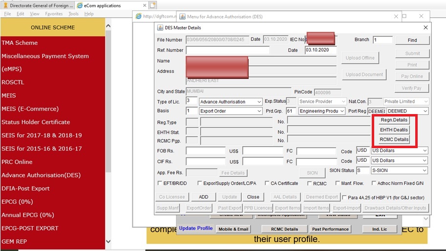This screenshot has height=251, width=446.
Task: Check Adhoc Norm Fixed G/N checkbox
Action: (374, 183)
